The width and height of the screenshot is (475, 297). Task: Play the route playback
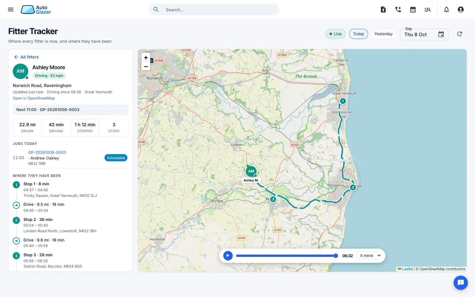(x=228, y=255)
